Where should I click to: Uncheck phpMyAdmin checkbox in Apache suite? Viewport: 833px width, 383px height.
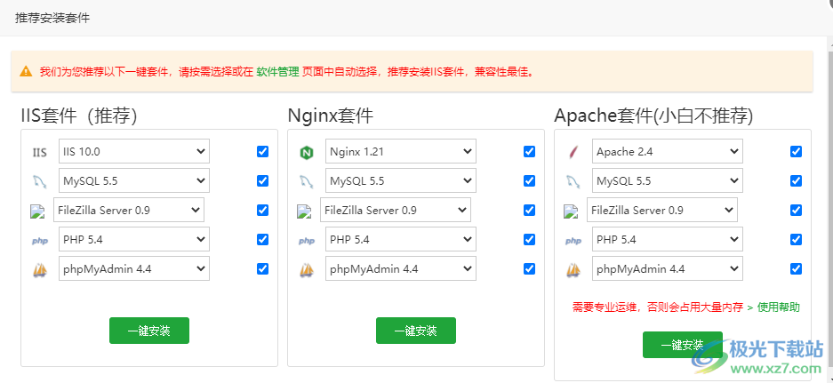click(796, 268)
